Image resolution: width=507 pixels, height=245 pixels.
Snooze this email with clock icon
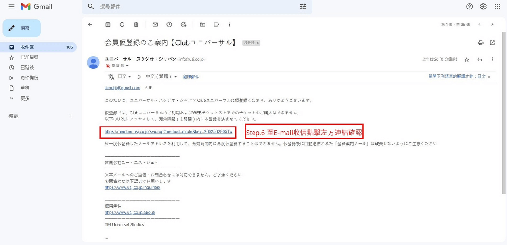[169, 25]
